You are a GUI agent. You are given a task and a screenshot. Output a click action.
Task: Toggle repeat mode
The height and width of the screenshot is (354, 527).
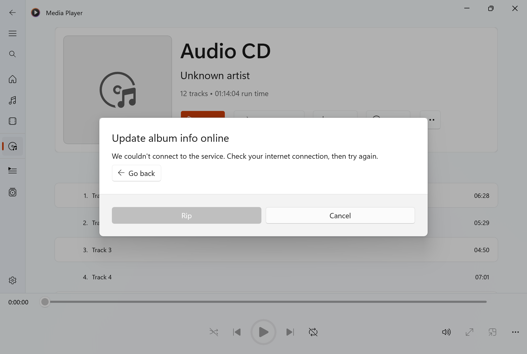point(313,332)
